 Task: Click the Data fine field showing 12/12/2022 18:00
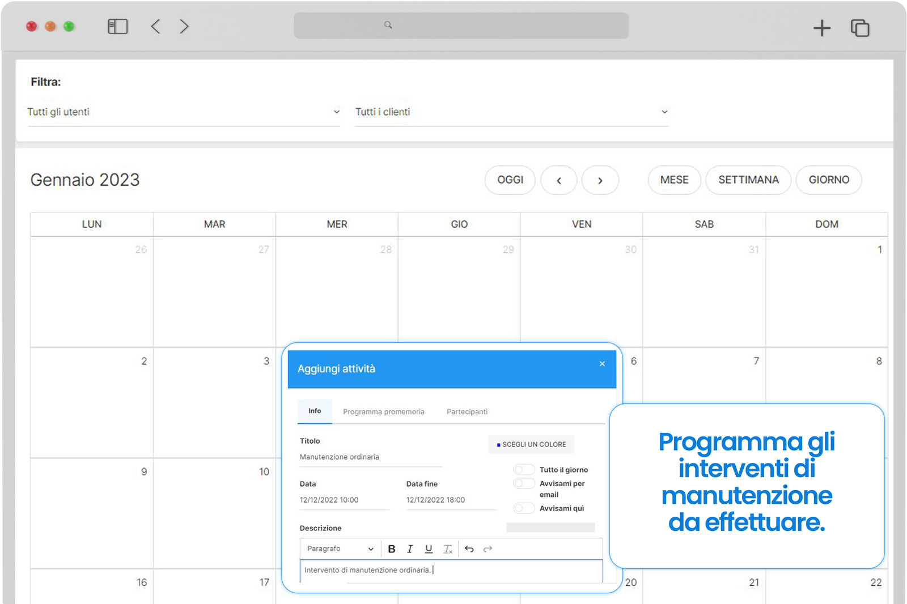click(451, 500)
